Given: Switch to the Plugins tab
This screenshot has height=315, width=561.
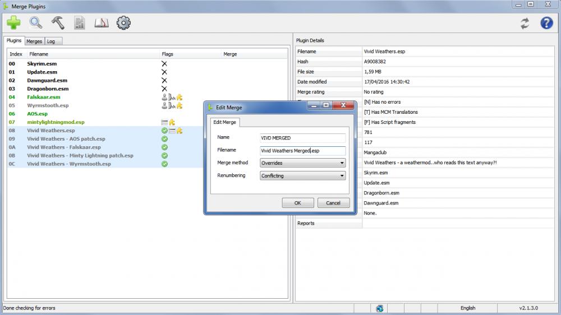Looking at the screenshot, I should click(x=14, y=41).
